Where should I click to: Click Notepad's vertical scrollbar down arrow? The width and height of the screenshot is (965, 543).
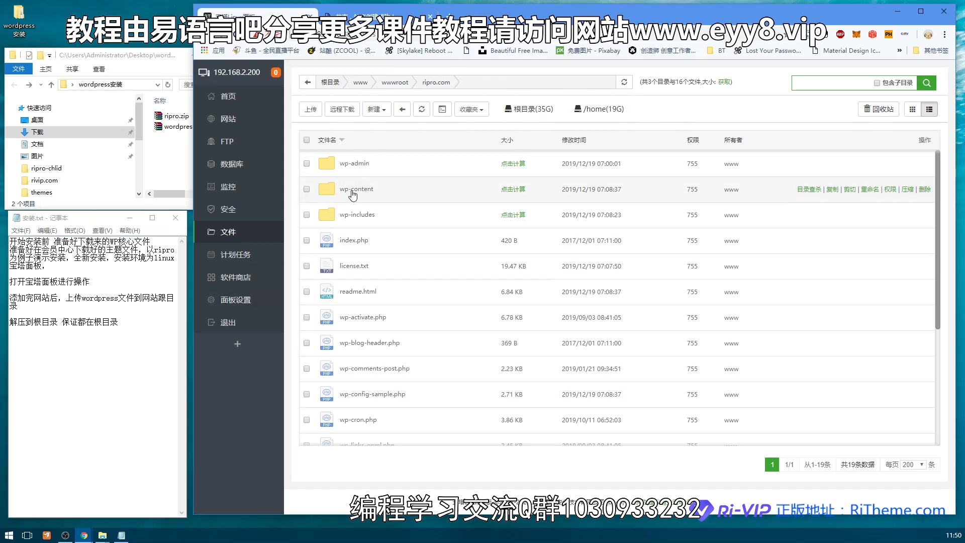pos(182,513)
